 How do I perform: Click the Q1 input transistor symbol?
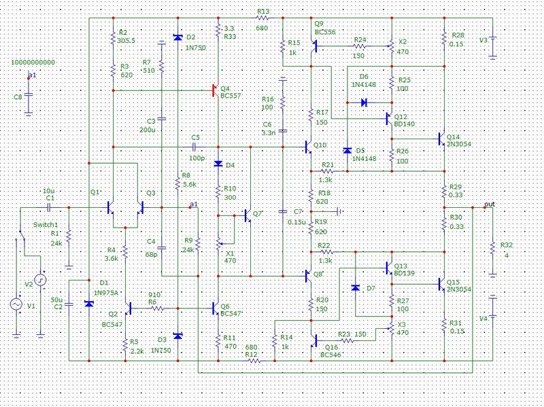110,208
